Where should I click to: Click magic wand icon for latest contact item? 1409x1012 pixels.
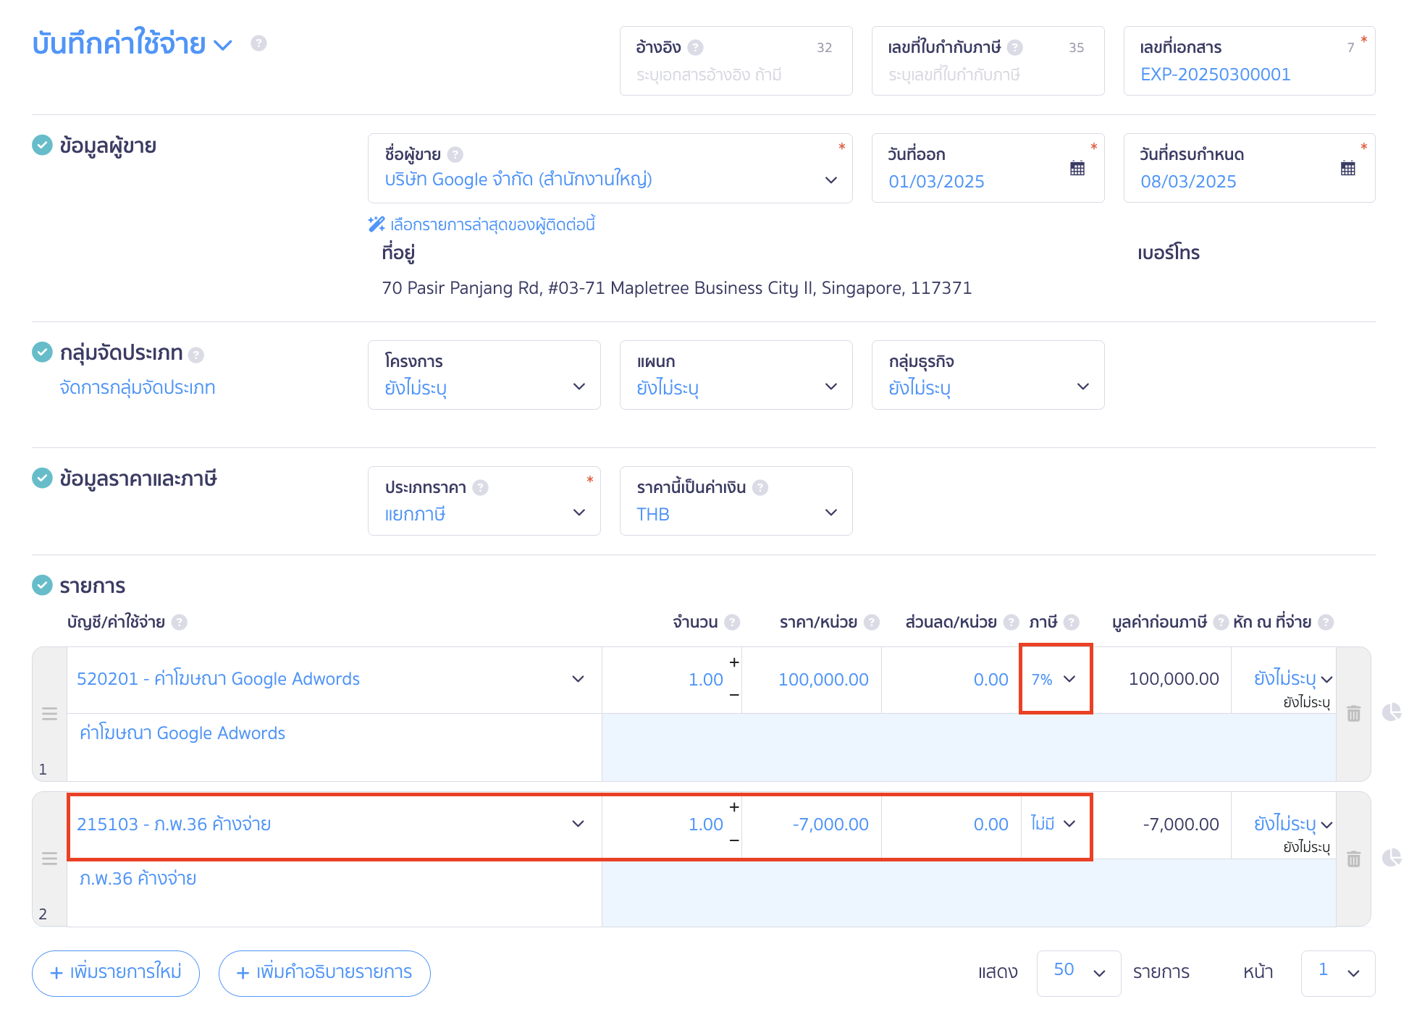(x=377, y=224)
